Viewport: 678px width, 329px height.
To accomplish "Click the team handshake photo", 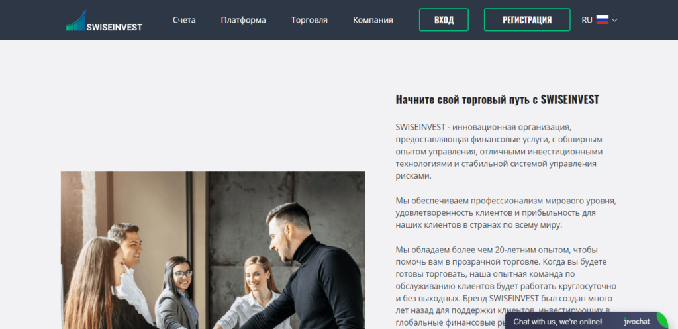I will [x=213, y=250].
